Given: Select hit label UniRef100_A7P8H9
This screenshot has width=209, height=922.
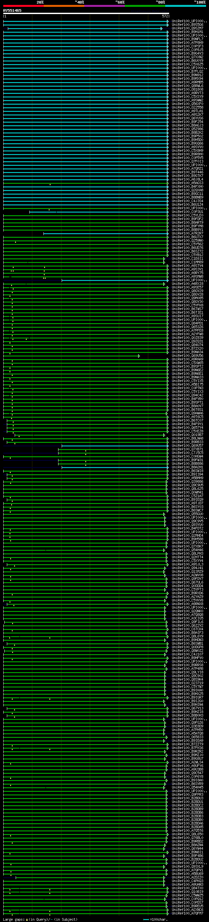Looking at the screenshot, I should tap(187, 43).
